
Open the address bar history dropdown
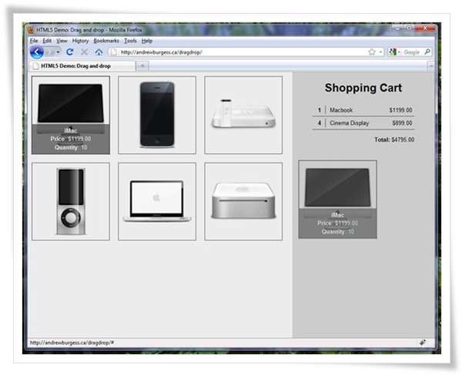pyautogui.click(x=380, y=52)
